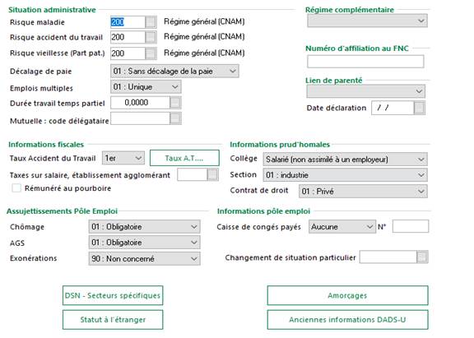Expand Exonérations dropdown
Image resolution: width=474 pixels, height=338 pixels.
pos(144,258)
